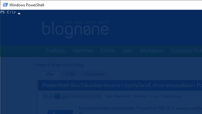Open the Interview menu item
Screen dimensions: 202x114
(83, 51)
